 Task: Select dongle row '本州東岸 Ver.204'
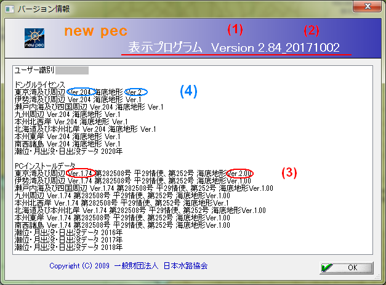coord(68,137)
